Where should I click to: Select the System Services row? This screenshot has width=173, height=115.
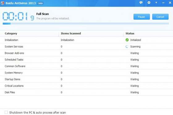point(86,47)
